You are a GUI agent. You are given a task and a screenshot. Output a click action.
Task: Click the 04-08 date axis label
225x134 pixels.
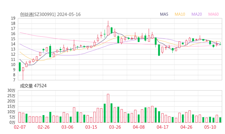tap(139, 127)
